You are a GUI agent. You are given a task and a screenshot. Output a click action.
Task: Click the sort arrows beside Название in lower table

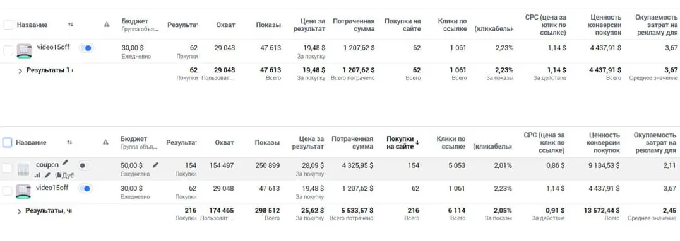click(x=69, y=142)
